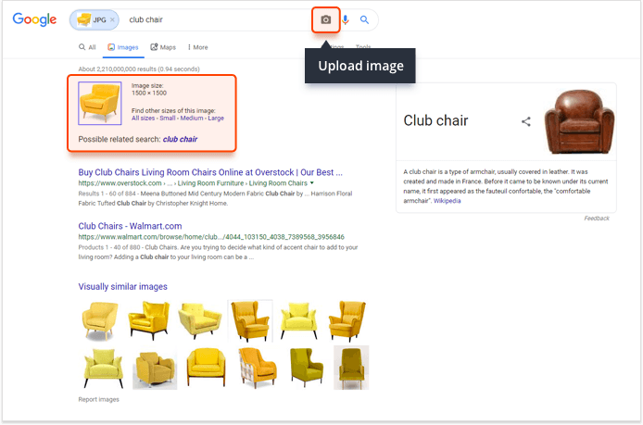The width and height of the screenshot is (643, 425).
Task: Click in the club chair search field
Action: [218, 19]
